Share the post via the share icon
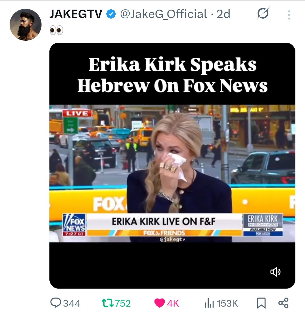This screenshot has width=305, height=317. (x=283, y=303)
